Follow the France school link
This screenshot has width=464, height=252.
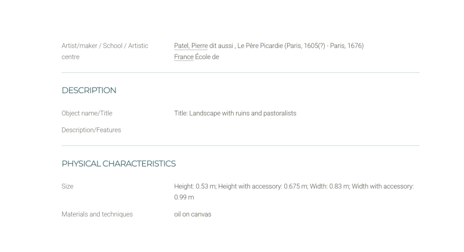pyautogui.click(x=184, y=57)
